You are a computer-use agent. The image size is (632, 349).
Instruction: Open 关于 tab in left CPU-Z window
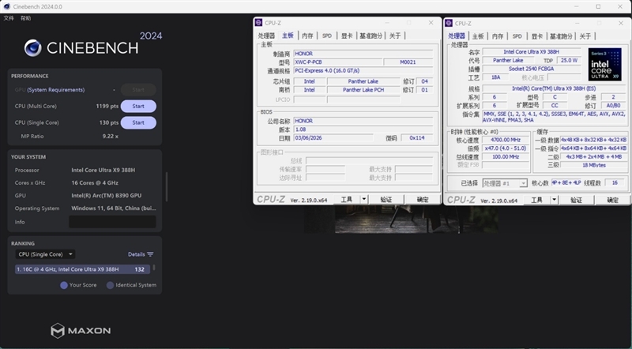[395, 36]
